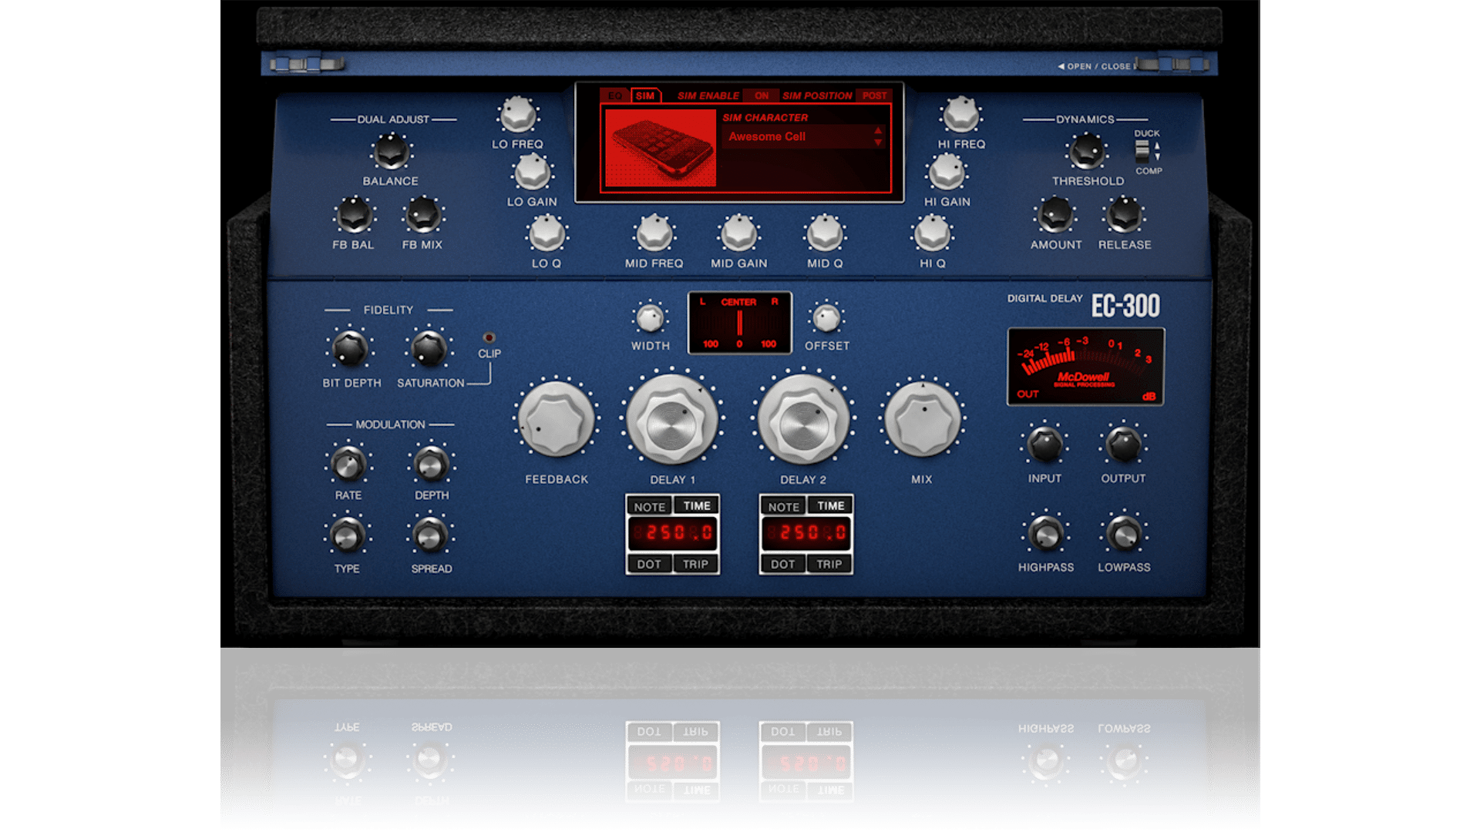The image size is (1480, 832).
Task: Click the Lowpass filter knob
Action: [x=1123, y=533]
